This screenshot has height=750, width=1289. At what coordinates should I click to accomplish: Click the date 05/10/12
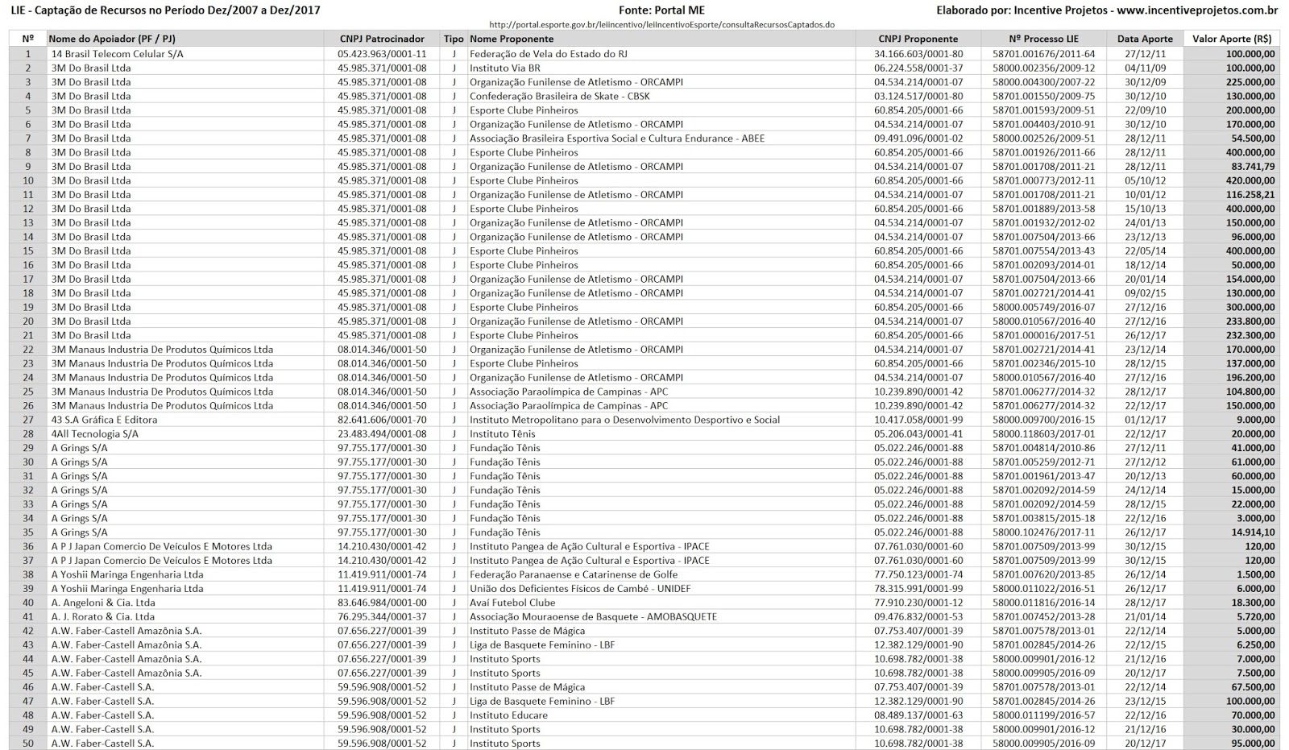click(1145, 180)
